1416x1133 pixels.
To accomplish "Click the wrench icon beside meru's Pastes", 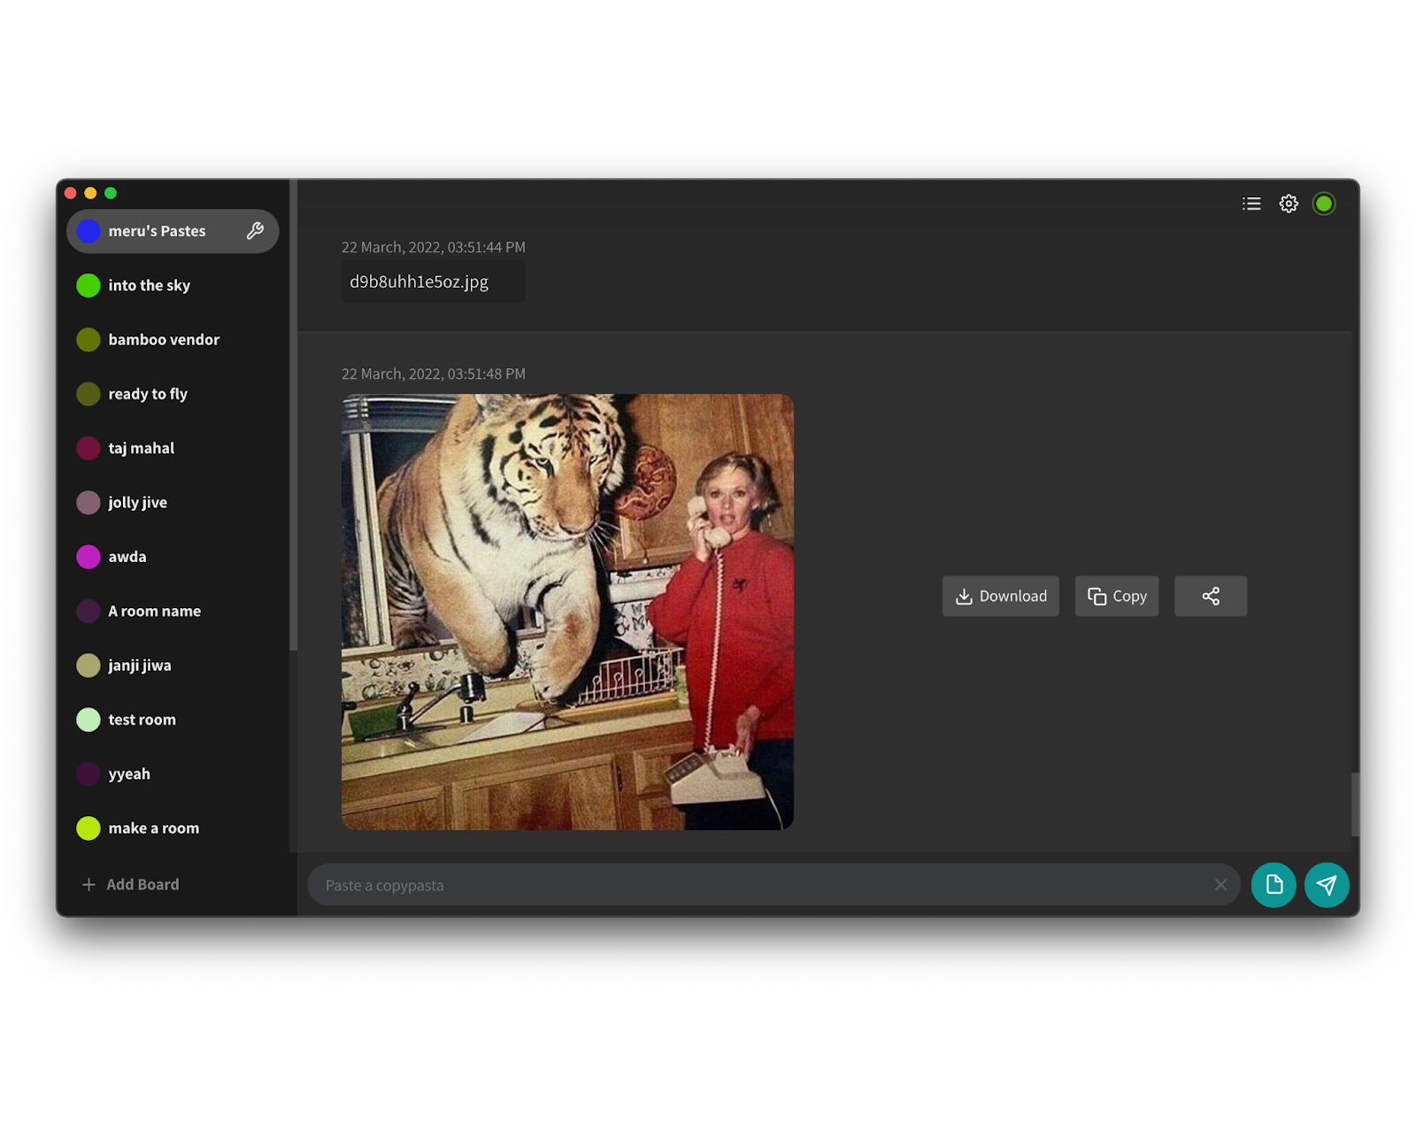I will click(255, 231).
